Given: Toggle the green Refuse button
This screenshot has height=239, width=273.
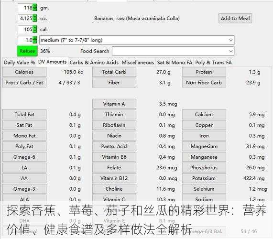Looking at the screenshot, I should [x=27, y=51].
